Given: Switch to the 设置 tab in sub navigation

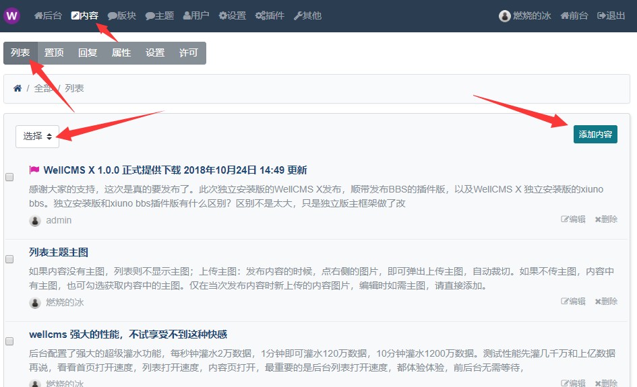Looking at the screenshot, I should (155, 52).
